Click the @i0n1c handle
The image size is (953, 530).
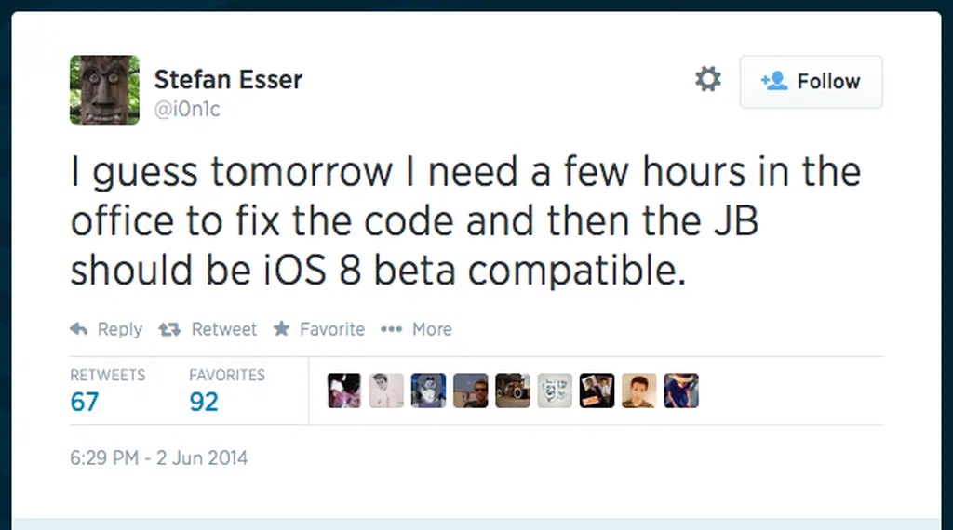point(187,110)
